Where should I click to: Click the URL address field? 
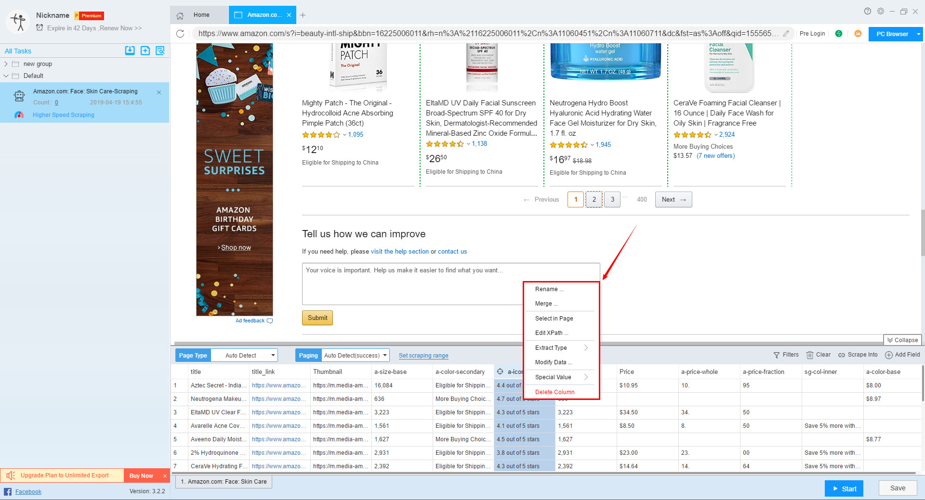tap(487, 33)
